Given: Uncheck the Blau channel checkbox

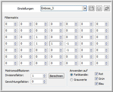Looking at the screenshot, I should click(x=96, y=84).
